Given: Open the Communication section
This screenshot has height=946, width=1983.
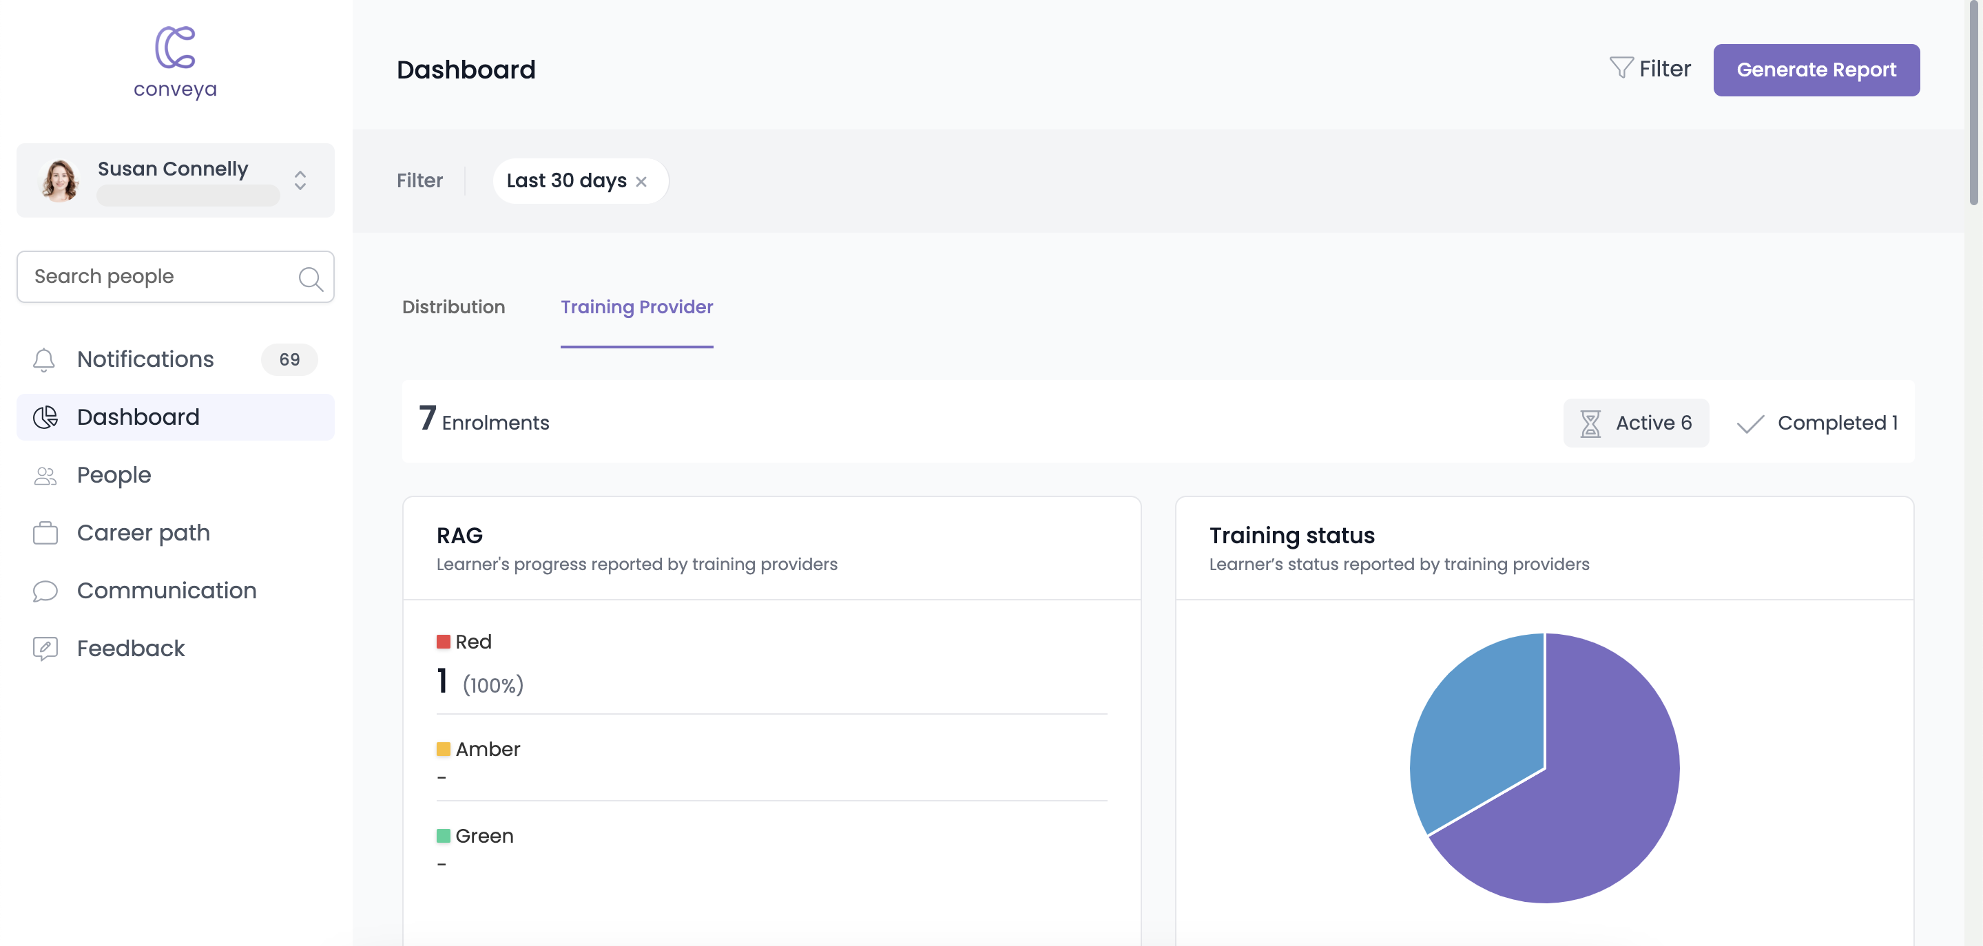Looking at the screenshot, I should coord(176,590).
